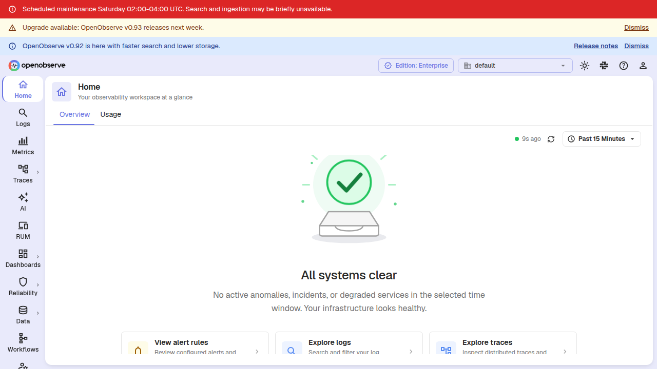Expand the Dashboards submenu chevron
The image size is (657, 369).
(38, 257)
